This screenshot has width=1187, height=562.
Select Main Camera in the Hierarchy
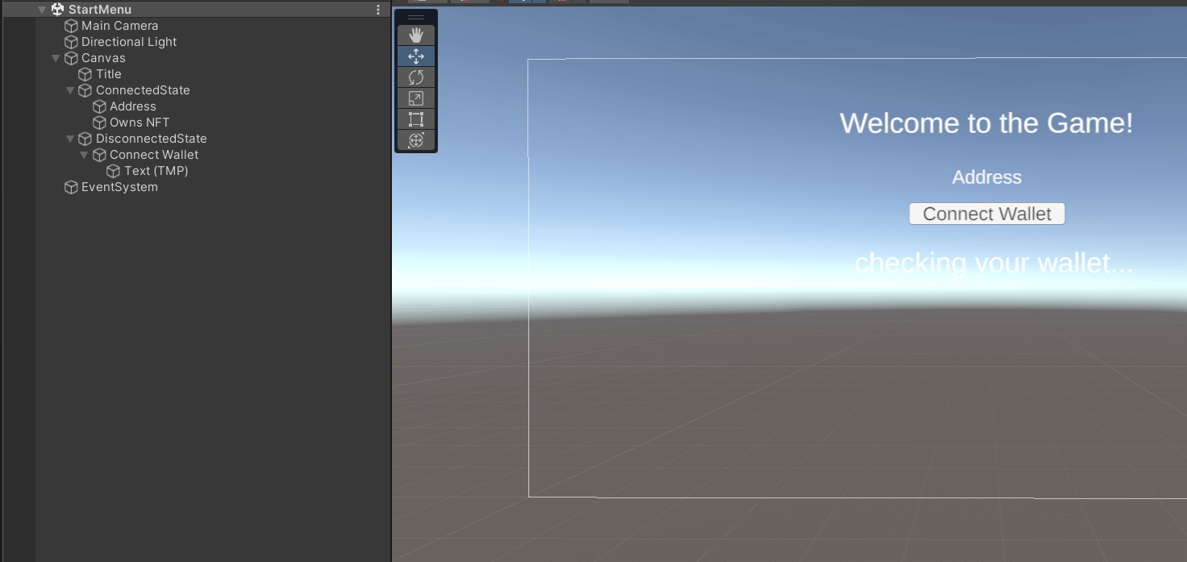tap(119, 25)
